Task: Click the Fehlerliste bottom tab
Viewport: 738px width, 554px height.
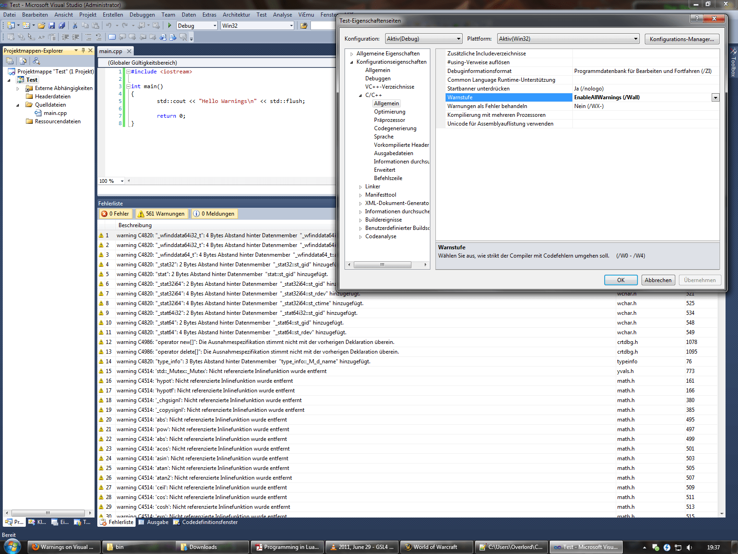Action: click(117, 522)
